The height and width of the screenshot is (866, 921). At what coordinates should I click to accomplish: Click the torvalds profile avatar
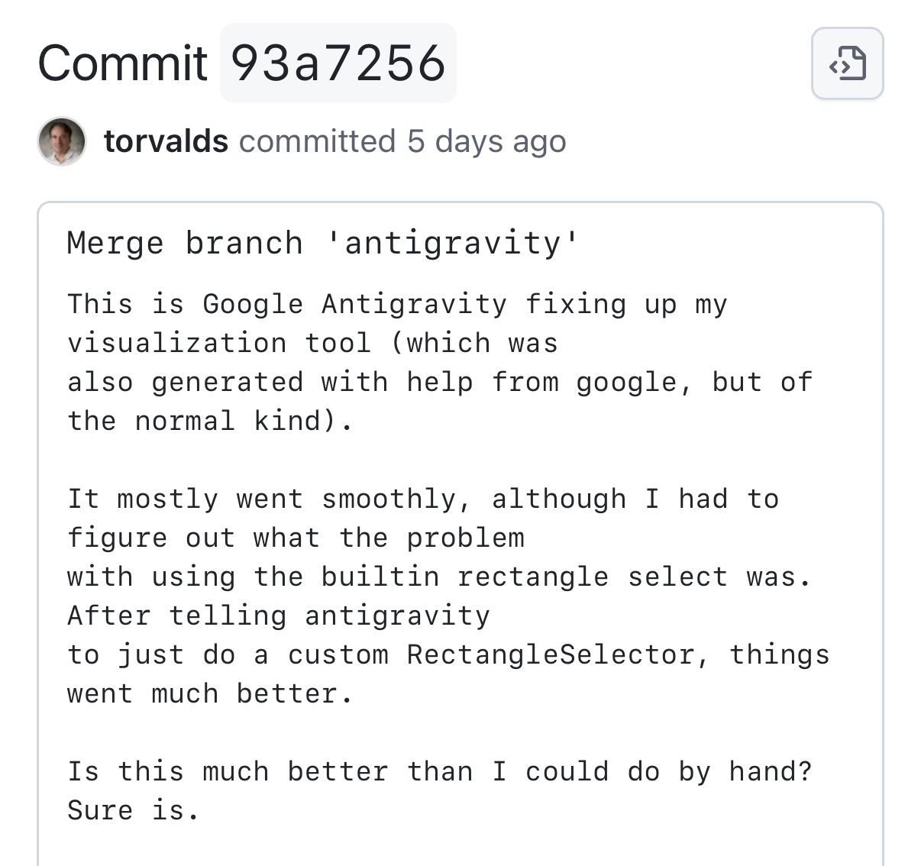coord(61,141)
